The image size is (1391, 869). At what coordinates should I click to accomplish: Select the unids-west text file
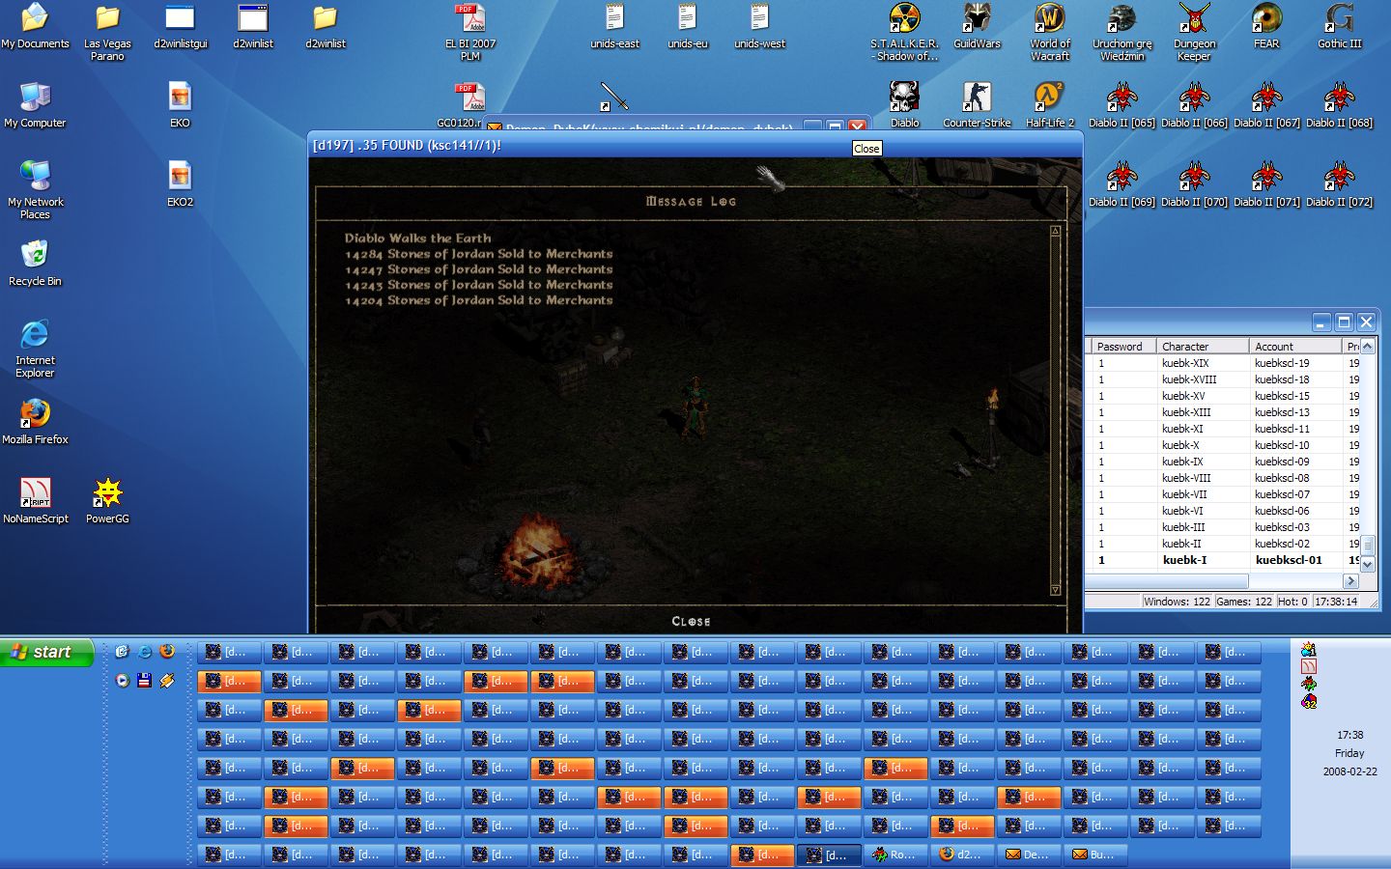pos(759,26)
